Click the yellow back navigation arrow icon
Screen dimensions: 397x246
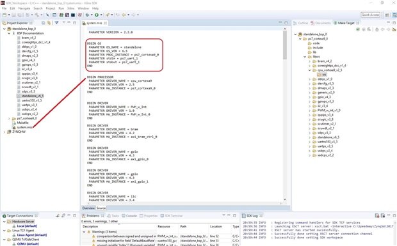[x=124, y=15]
